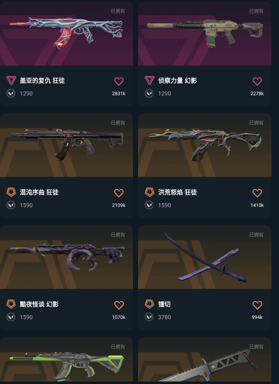Click pink tier icon beside 盖亚的复仇 狂徒
This screenshot has width=279, height=384.
(x=11, y=80)
